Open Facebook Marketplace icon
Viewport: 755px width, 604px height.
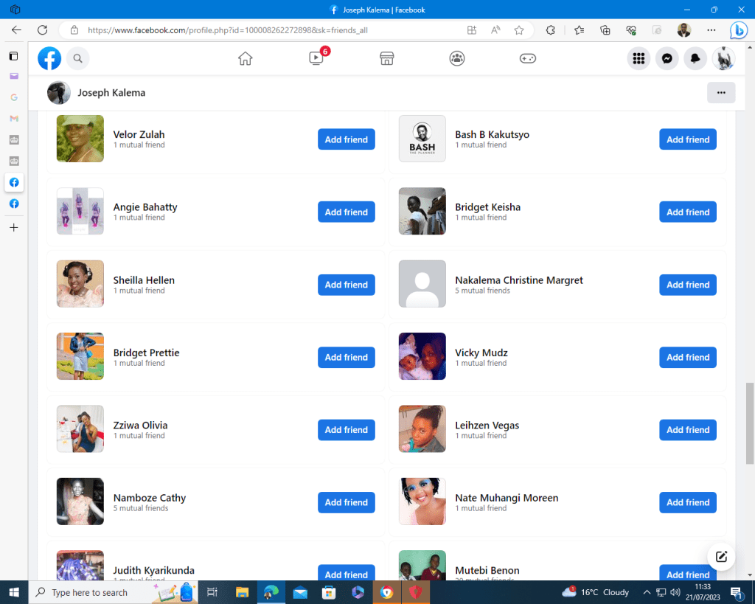(x=387, y=59)
